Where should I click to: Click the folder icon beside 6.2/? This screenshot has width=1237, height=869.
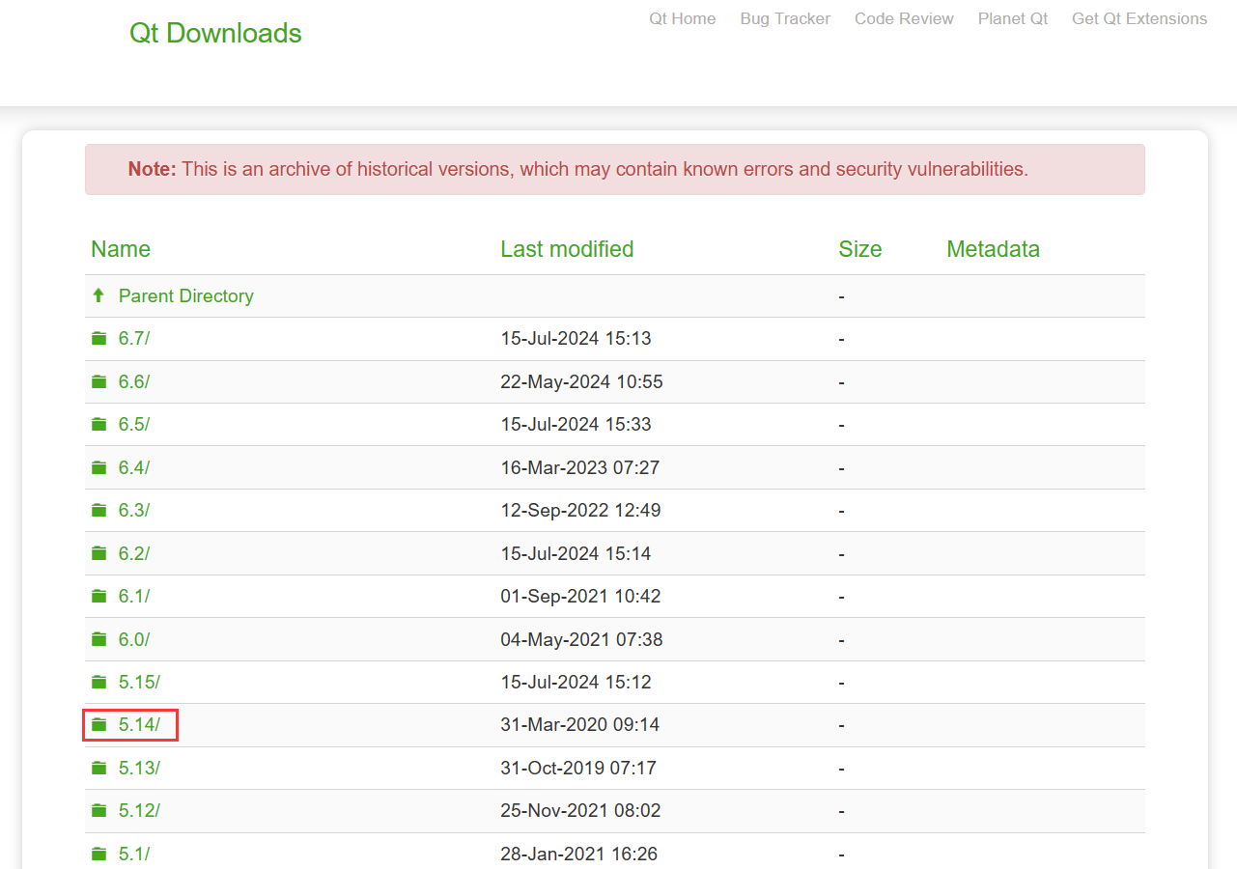coord(98,553)
